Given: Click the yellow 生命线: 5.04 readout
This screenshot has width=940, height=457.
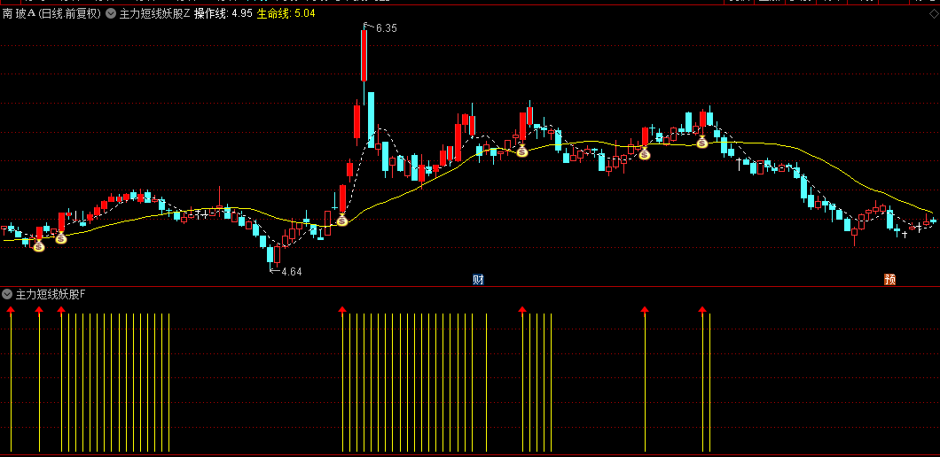Looking at the screenshot, I should click(x=286, y=14).
